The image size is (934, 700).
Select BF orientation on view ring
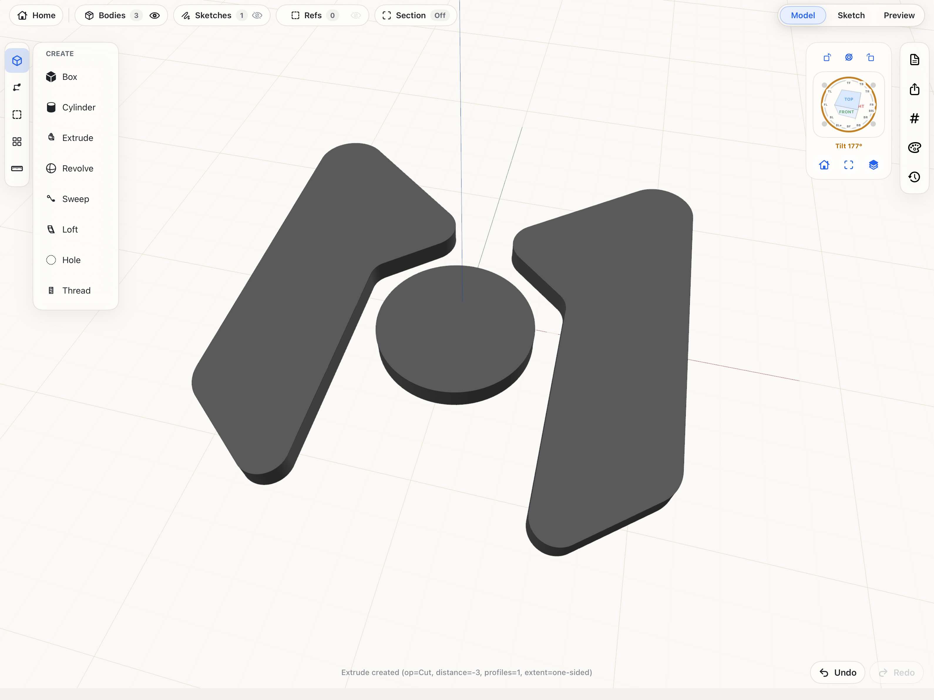(x=849, y=127)
